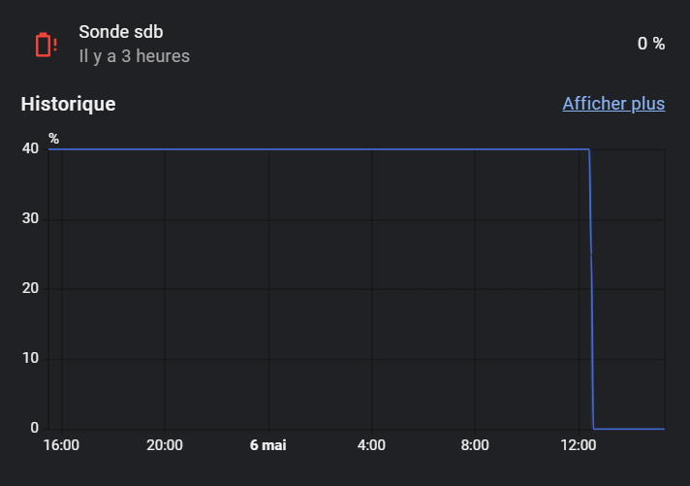
Task: Click the % unit label above the chart
Action: pyautogui.click(x=53, y=139)
